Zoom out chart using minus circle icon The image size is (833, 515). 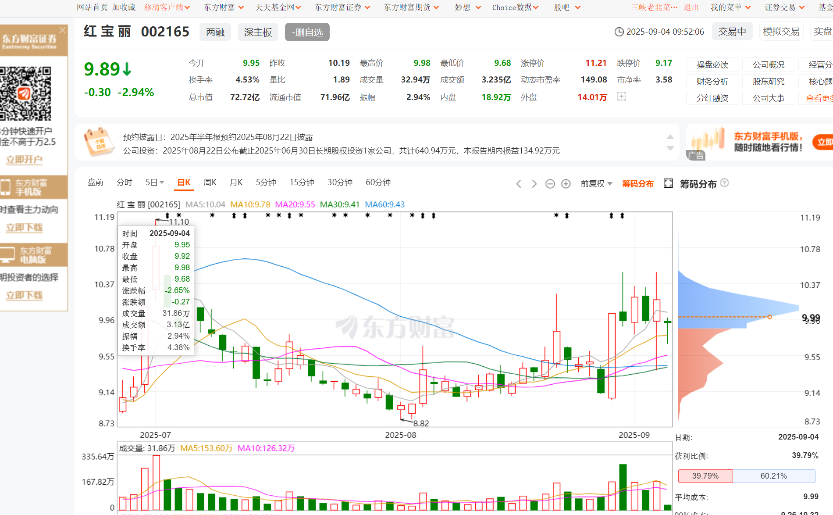point(550,184)
